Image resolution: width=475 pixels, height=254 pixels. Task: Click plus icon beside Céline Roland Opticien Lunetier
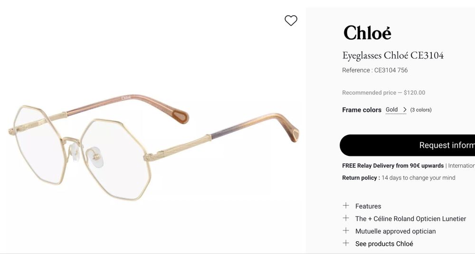[346, 218]
